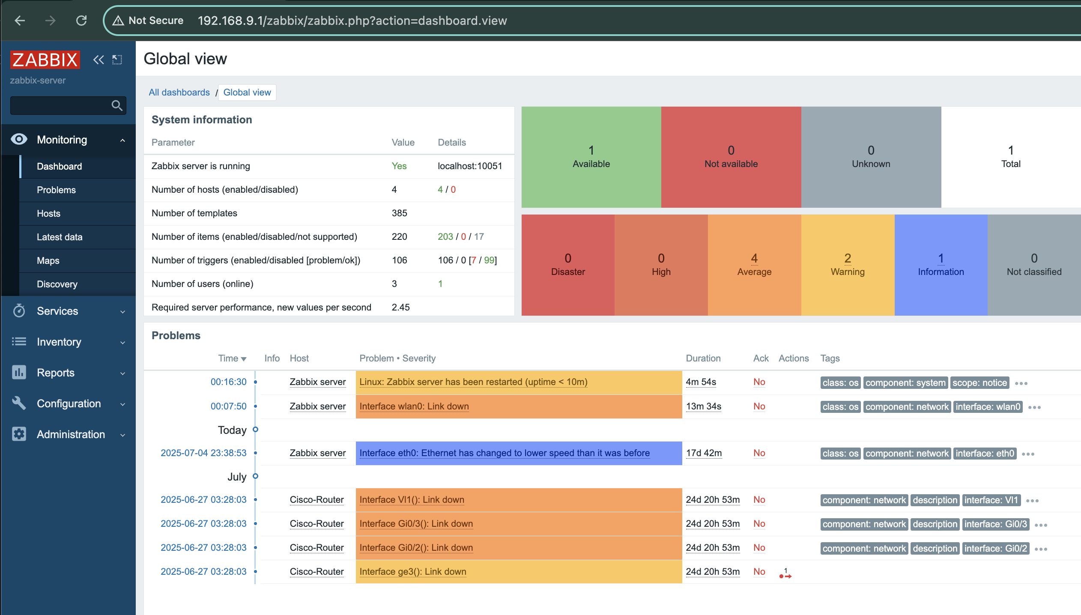1081x615 pixels.
Task: Show more tags for wlan0 Link down row
Action: coord(1034,407)
